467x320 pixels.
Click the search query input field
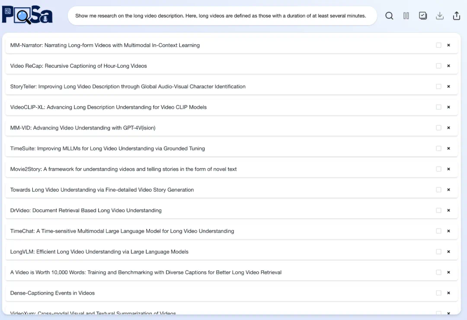click(221, 16)
